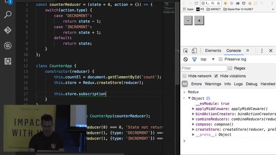This screenshot has height=155, width=276.
Task: Click the dark rectangle extension icon
Action: (238, 3)
